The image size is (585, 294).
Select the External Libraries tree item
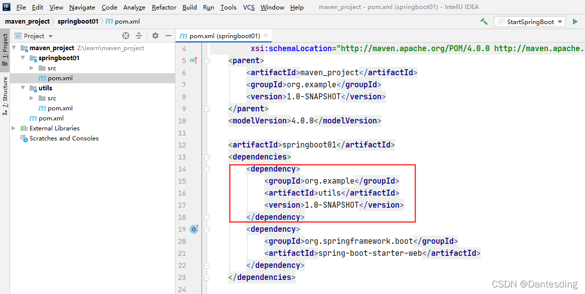(50, 128)
